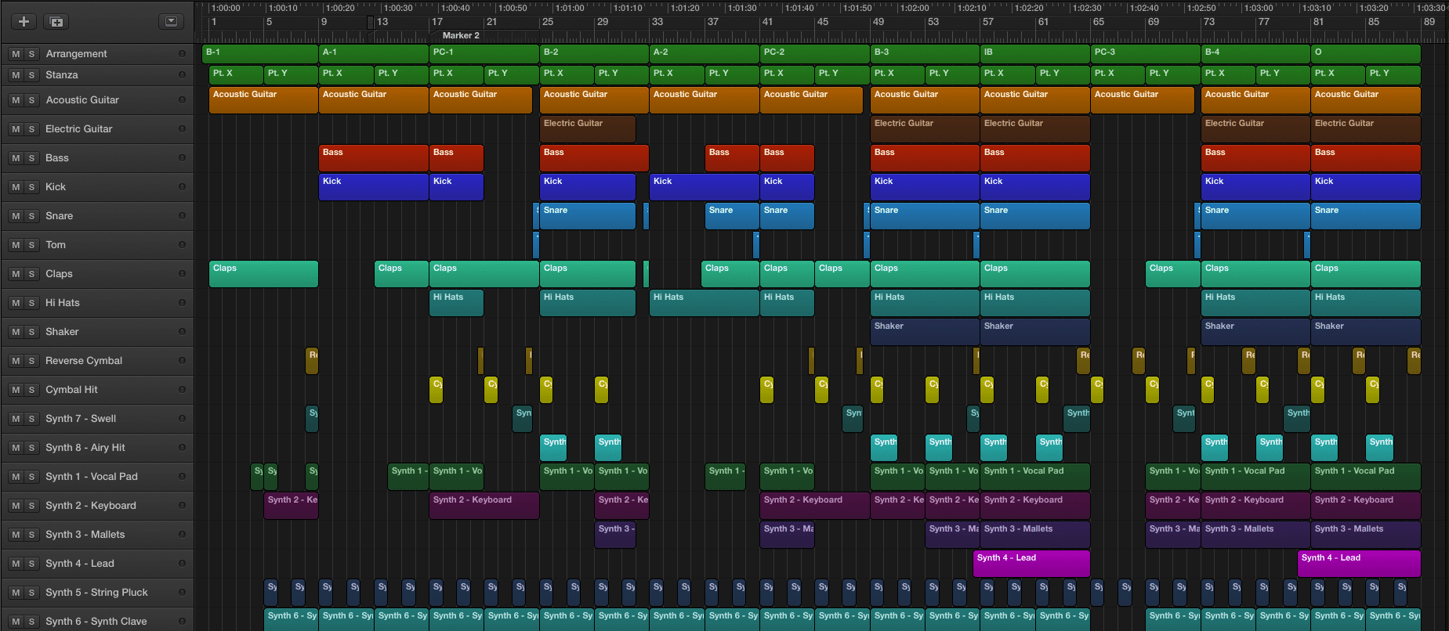Click bar 49 on the timeline ruler
This screenshot has width=1449, height=631.
(878, 22)
